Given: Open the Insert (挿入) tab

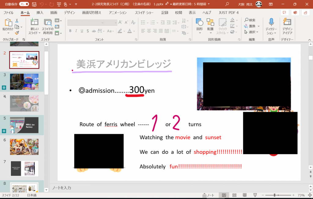Looking at the screenshot, I should (x=40, y=13).
